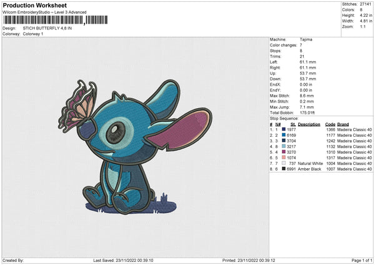The height and width of the screenshot is (265, 375).
Task: Click Madeira Classic 40 in the 1366 row
Action: click(x=354, y=129)
